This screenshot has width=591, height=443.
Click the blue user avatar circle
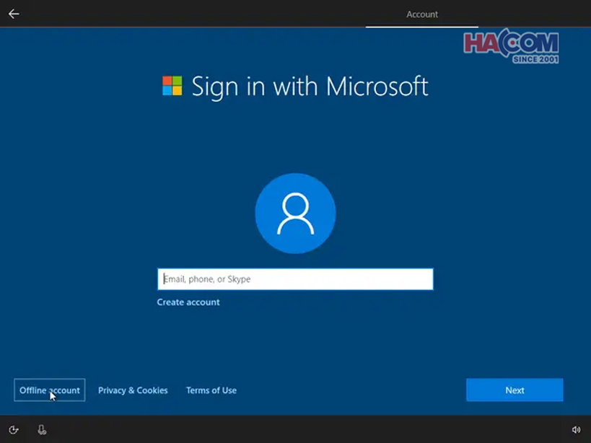295,214
